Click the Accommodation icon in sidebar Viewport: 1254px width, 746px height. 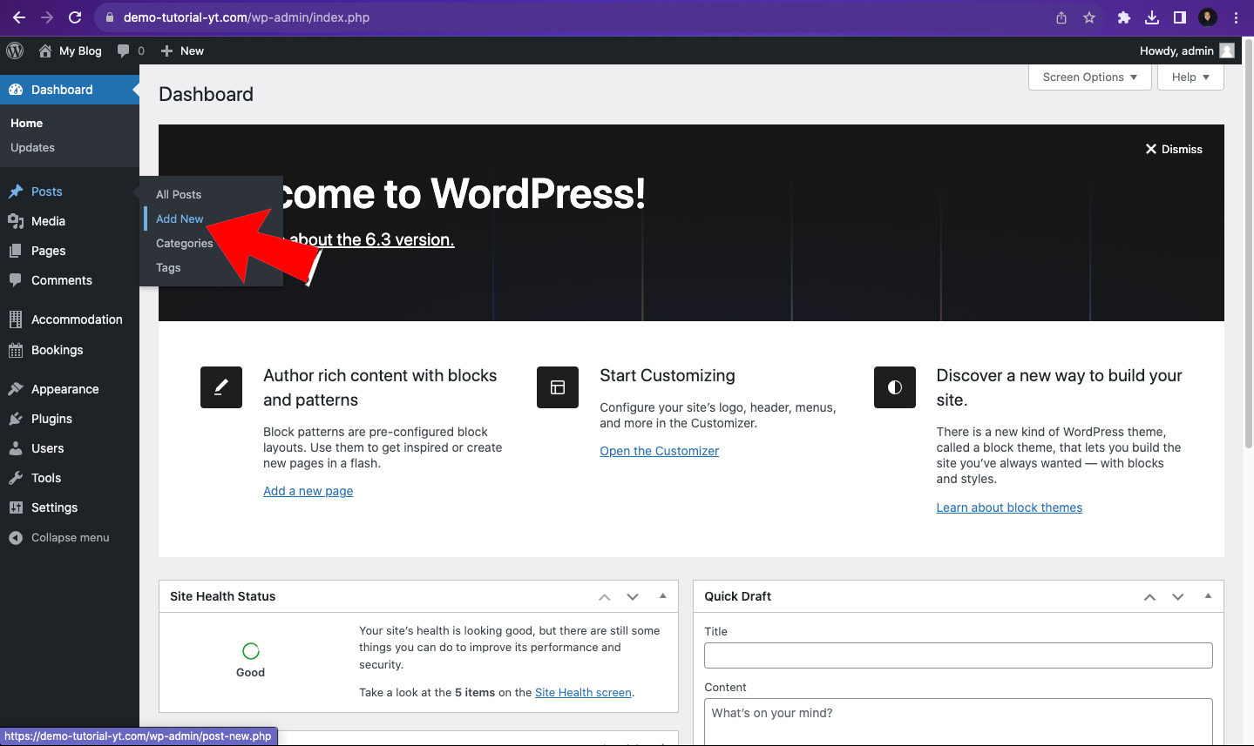[x=15, y=319]
